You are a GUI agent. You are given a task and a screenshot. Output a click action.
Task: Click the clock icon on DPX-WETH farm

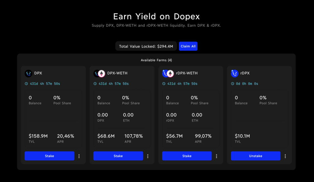click(95, 84)
